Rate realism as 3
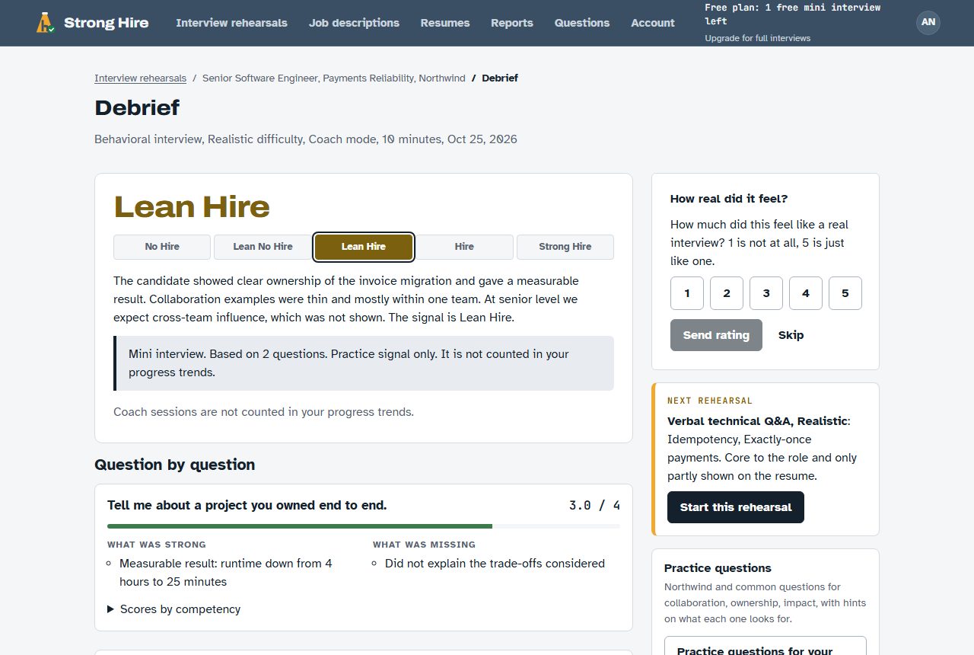This screenshot has height=655, width=974. point(766,293)
